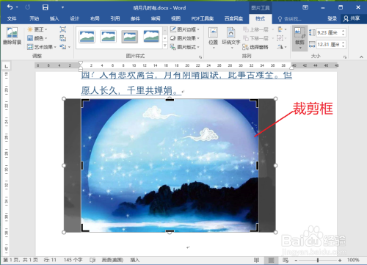Open the Corrections (更正) dropdown
This screenshot has height=265, width=367.
pos(37,29)
